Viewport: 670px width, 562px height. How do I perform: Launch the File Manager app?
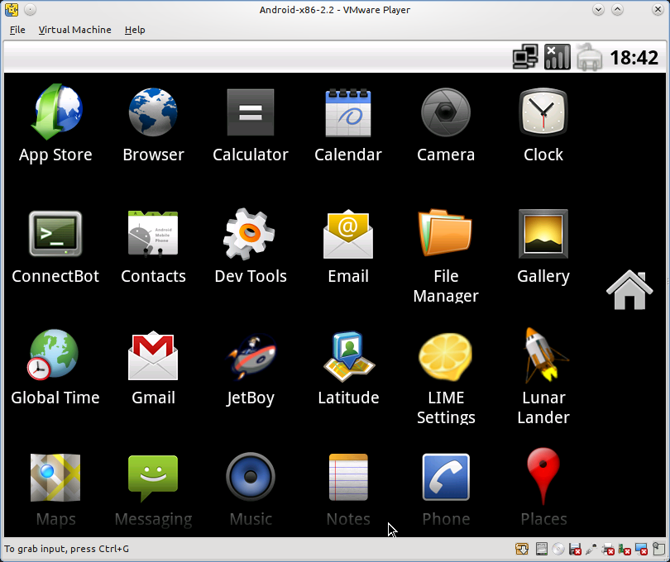446,255
